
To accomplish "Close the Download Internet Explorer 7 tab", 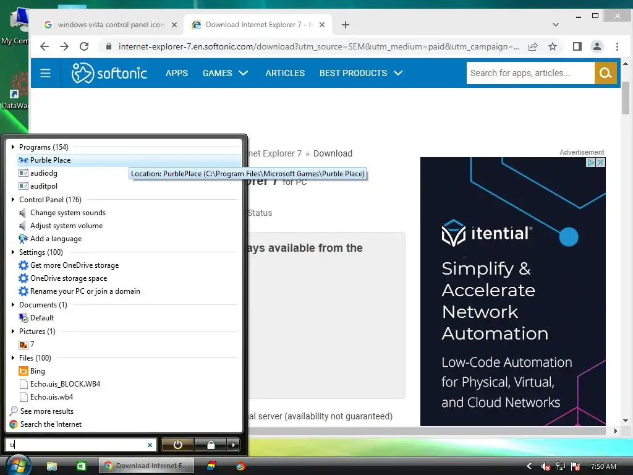I will tap(321, 25).
